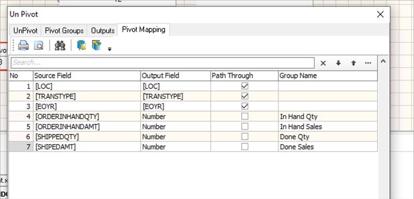Image resolution: width=414 pixels, height=199 pixels.
Task: Check Path Through for ORDERINHANDQTY row
Action: pos(245,116)
